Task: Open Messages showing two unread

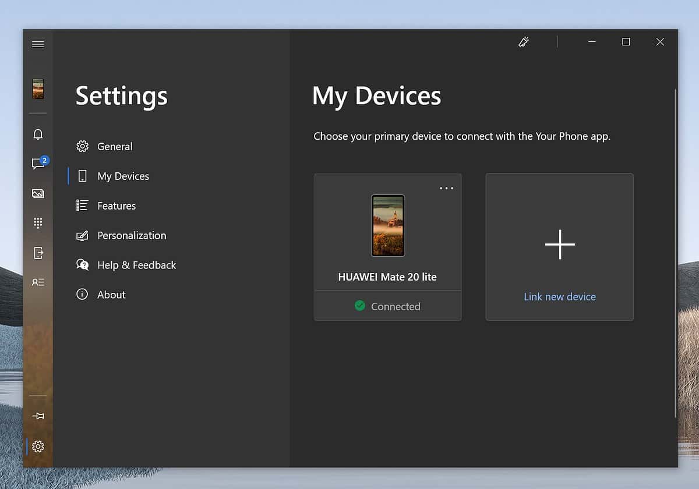Action: click(x=38, y=164)
